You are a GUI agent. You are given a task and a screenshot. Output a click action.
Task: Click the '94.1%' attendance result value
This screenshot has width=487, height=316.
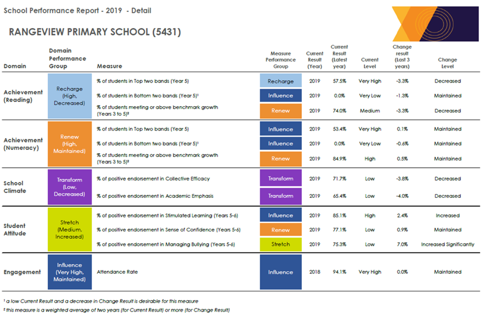pyautogui.click(x=340, y=272)
